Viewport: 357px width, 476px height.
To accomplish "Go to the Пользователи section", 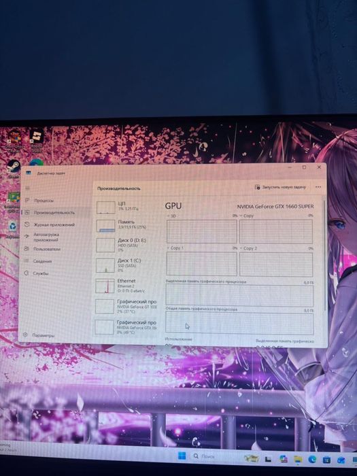I will tap(56, 249).
